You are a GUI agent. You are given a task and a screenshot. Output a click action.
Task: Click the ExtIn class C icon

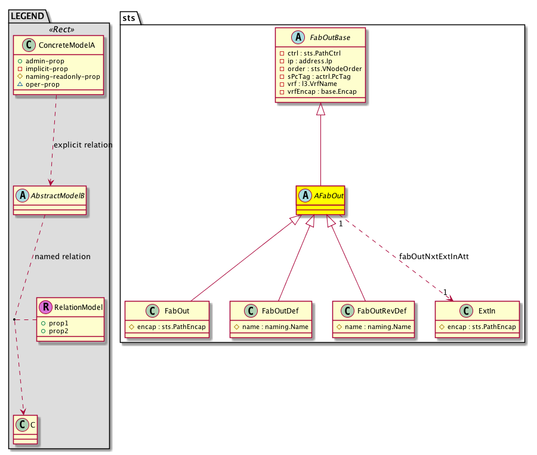(x=466, y=311)
